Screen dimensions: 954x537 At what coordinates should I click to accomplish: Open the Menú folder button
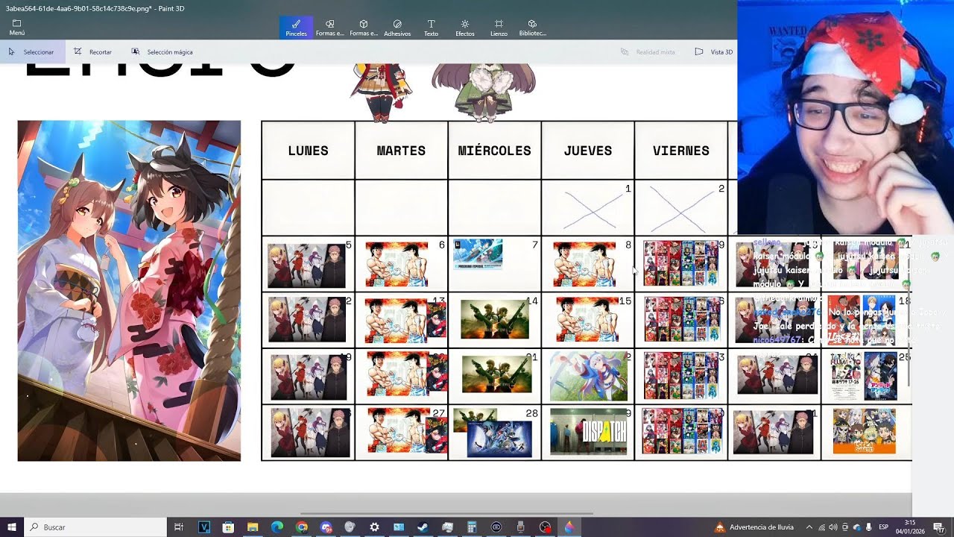pyautogui.click(x=16, y=28)
